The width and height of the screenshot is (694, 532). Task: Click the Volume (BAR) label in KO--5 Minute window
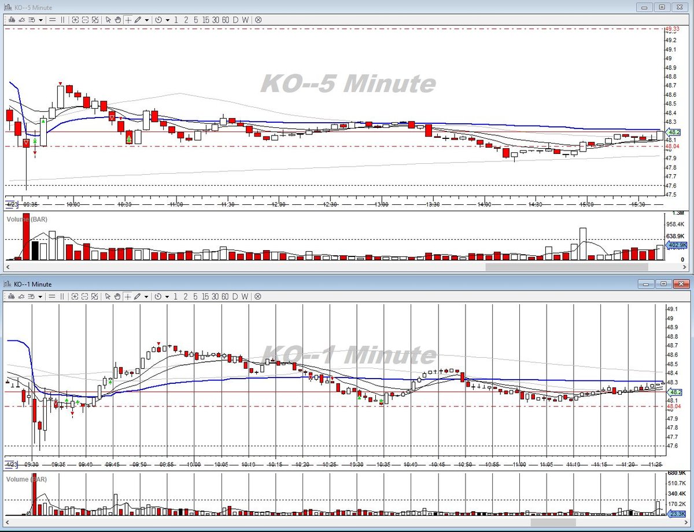click(27, 219)
